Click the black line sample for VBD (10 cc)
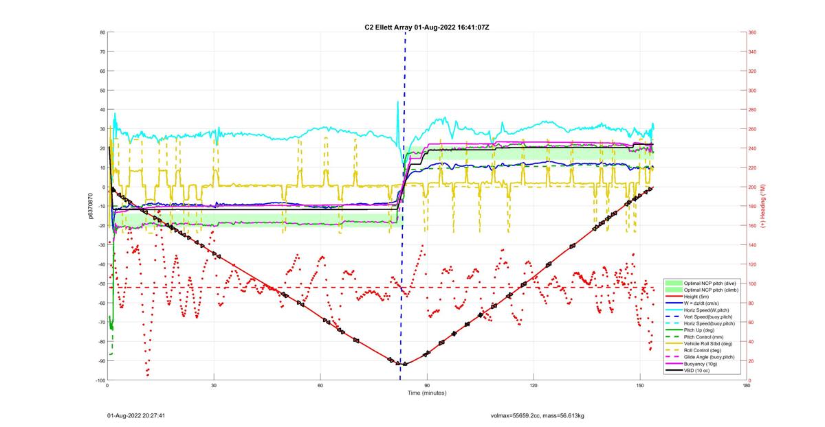 tap(674, 370)
